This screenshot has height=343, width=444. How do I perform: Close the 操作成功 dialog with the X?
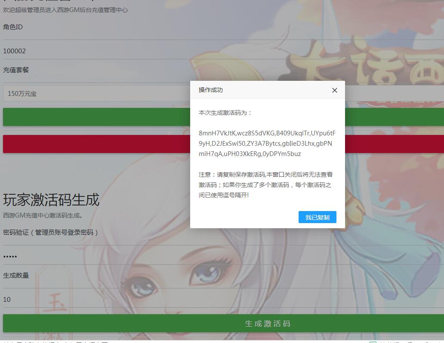(x=335, y=90)
